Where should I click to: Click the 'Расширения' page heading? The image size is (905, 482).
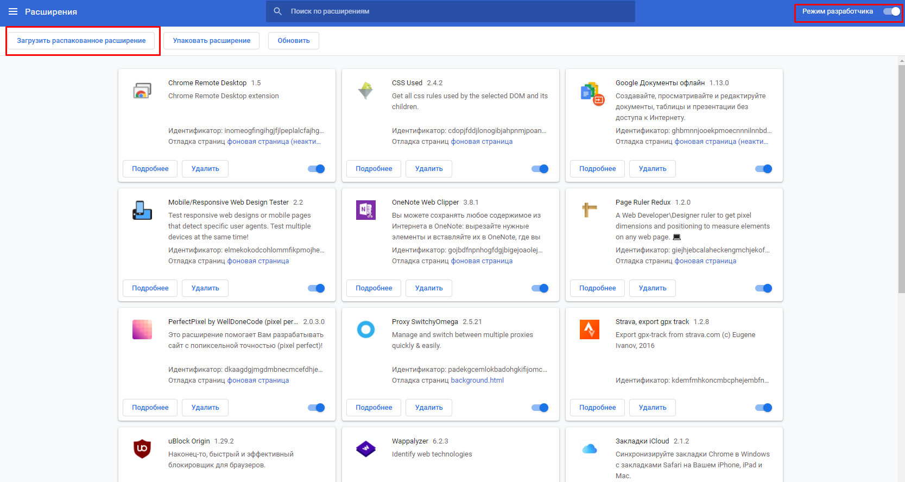(51, 11)
